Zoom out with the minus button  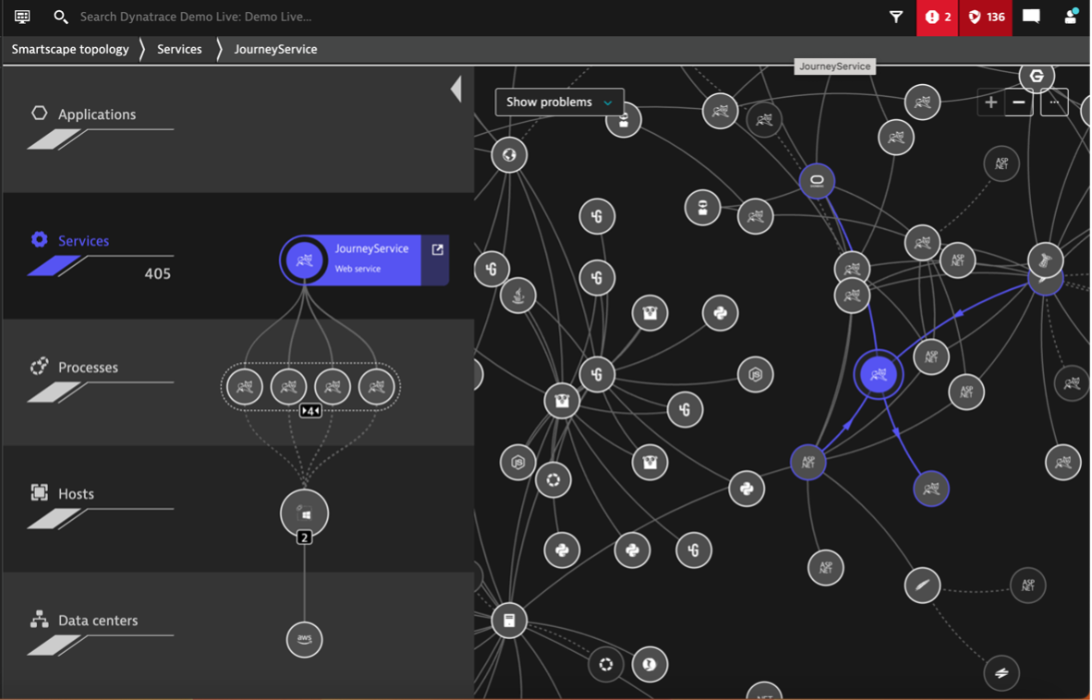point(1018,103)
